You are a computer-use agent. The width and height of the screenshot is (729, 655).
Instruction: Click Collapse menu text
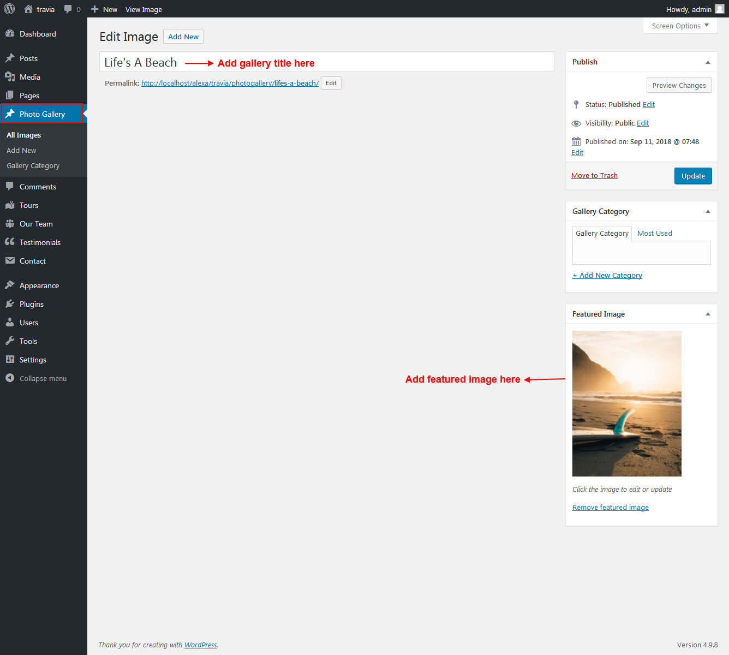point(43,378)
